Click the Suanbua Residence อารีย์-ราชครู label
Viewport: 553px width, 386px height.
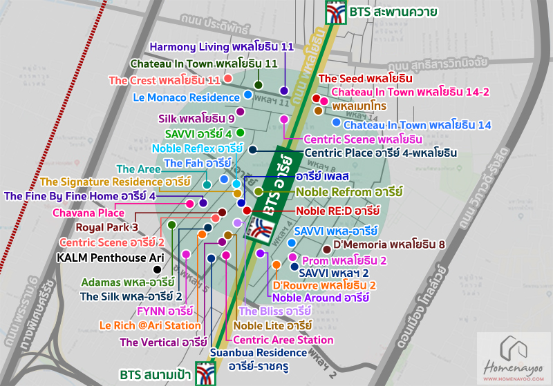click(x=259, y=360)
